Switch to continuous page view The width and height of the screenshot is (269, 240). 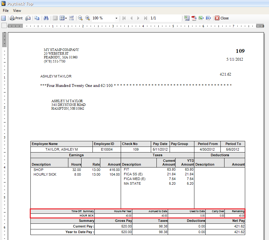point(71,18)
